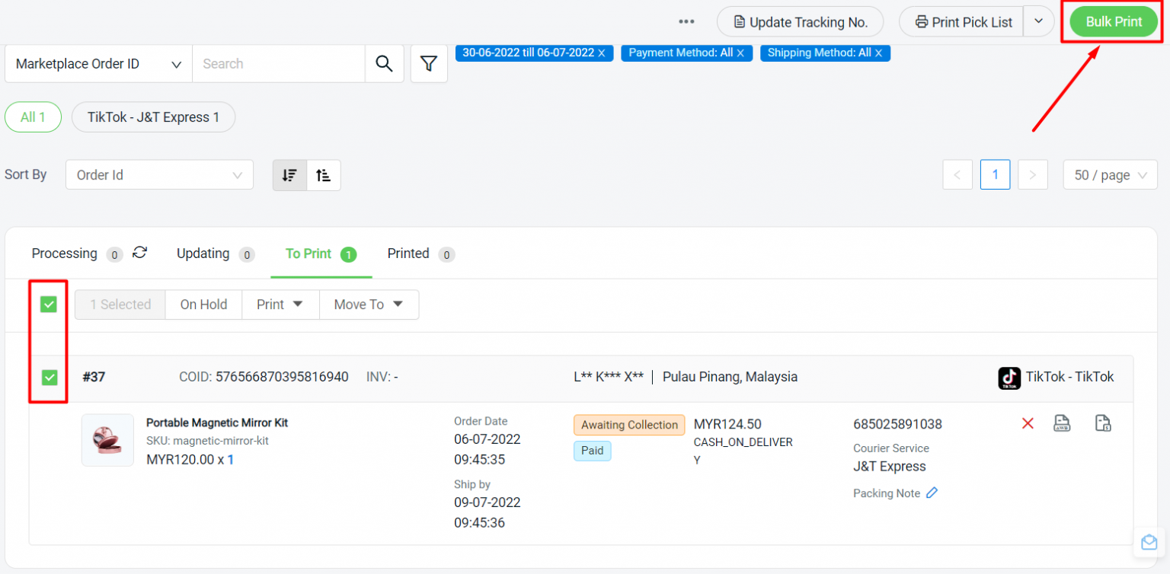1170x574 pixels.
Task: Cancel order with red X icon
Action: (x=1028, y=423)
